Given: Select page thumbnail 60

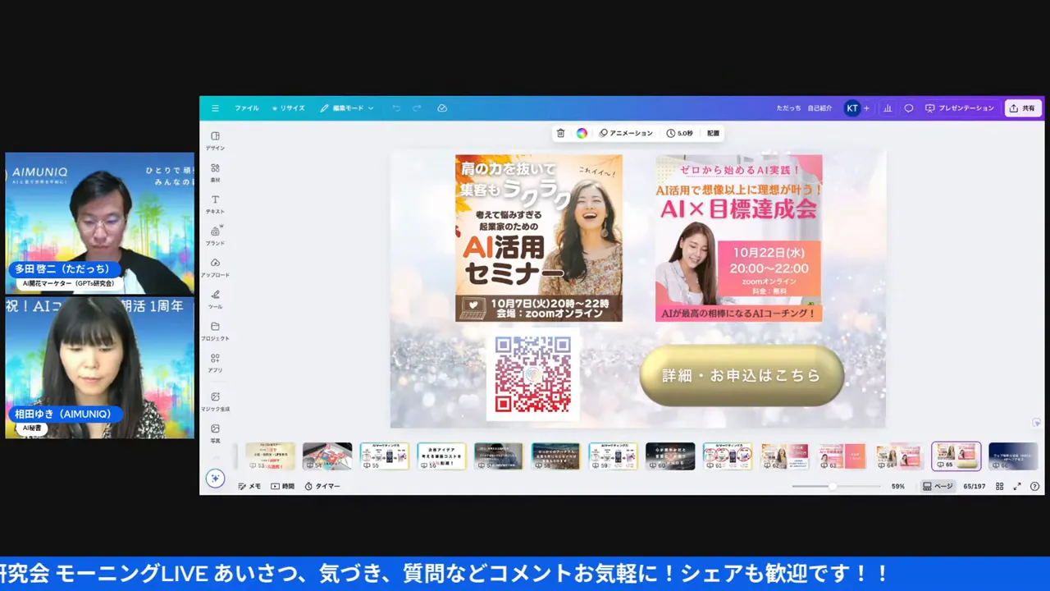Looking at the screenshot, I should 670,456.
